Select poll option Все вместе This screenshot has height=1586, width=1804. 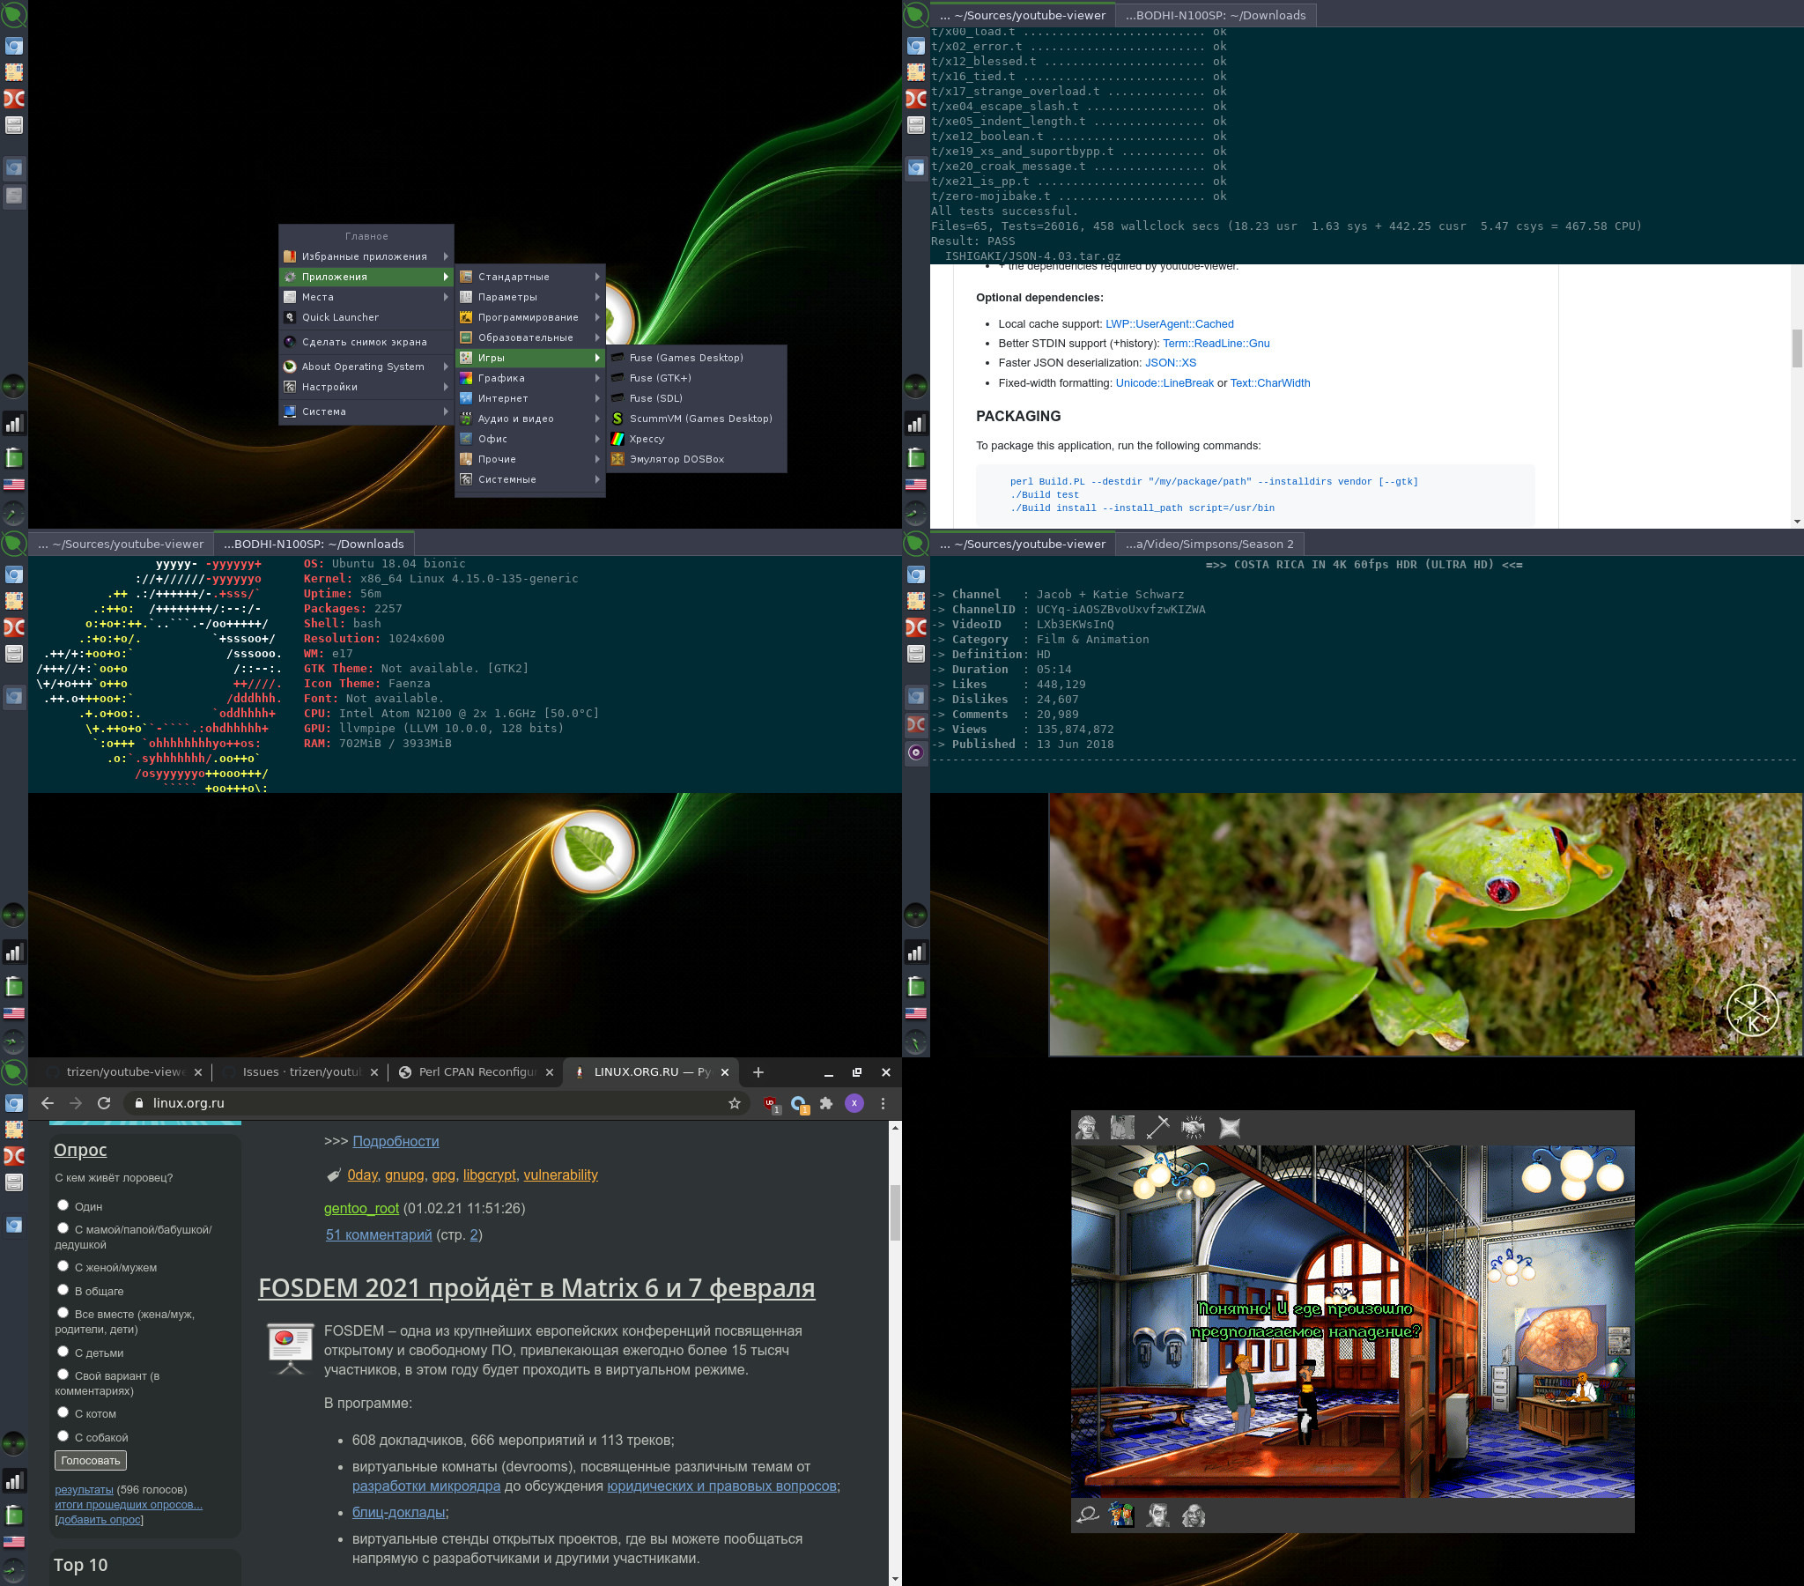[63, 1312]
